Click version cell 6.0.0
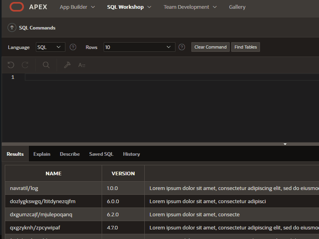The width and height of the screenshot is (319, 239). pos(123,201)
